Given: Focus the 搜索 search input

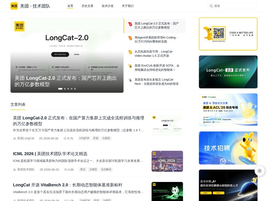Looking at the screenshot, I should point(232,6).
